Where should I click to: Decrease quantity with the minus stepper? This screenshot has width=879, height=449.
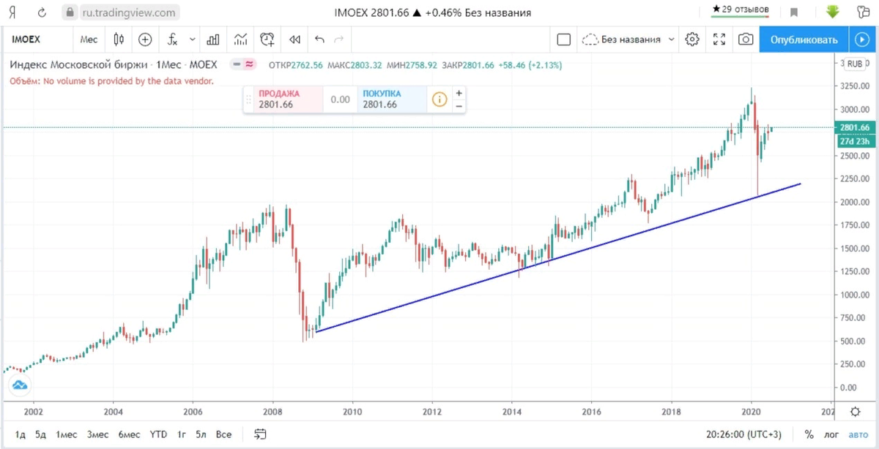point(459,106)
